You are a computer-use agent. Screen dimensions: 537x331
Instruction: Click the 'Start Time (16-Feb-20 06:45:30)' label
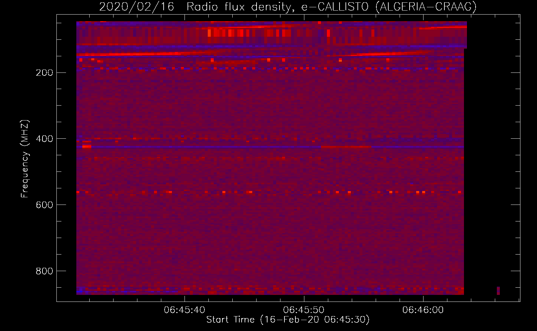288,320
